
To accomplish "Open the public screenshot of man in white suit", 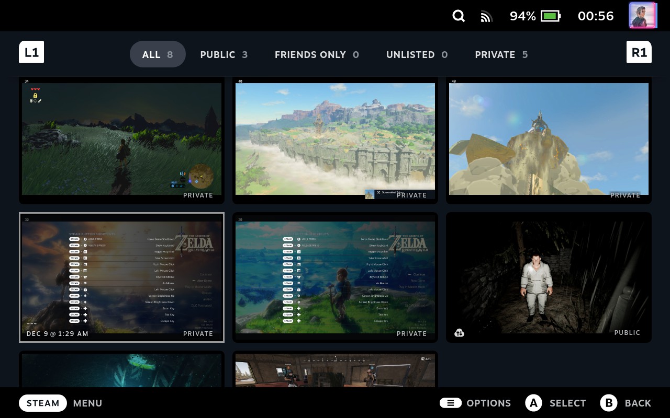I will [549, 277].
